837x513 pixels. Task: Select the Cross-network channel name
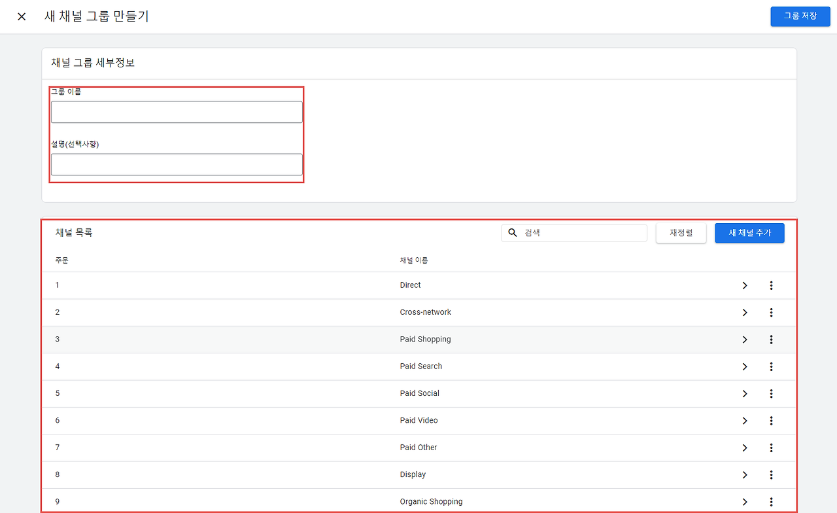[x=426, y=312]
